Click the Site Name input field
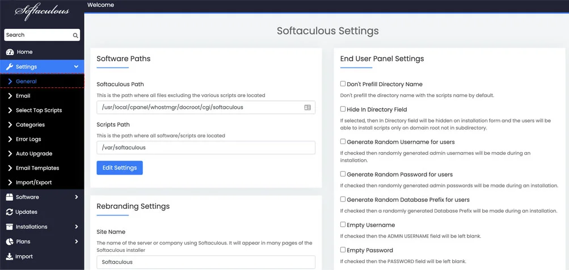This screenshot has height=270, width=569. pyautogui.click(x=206, y=262)
